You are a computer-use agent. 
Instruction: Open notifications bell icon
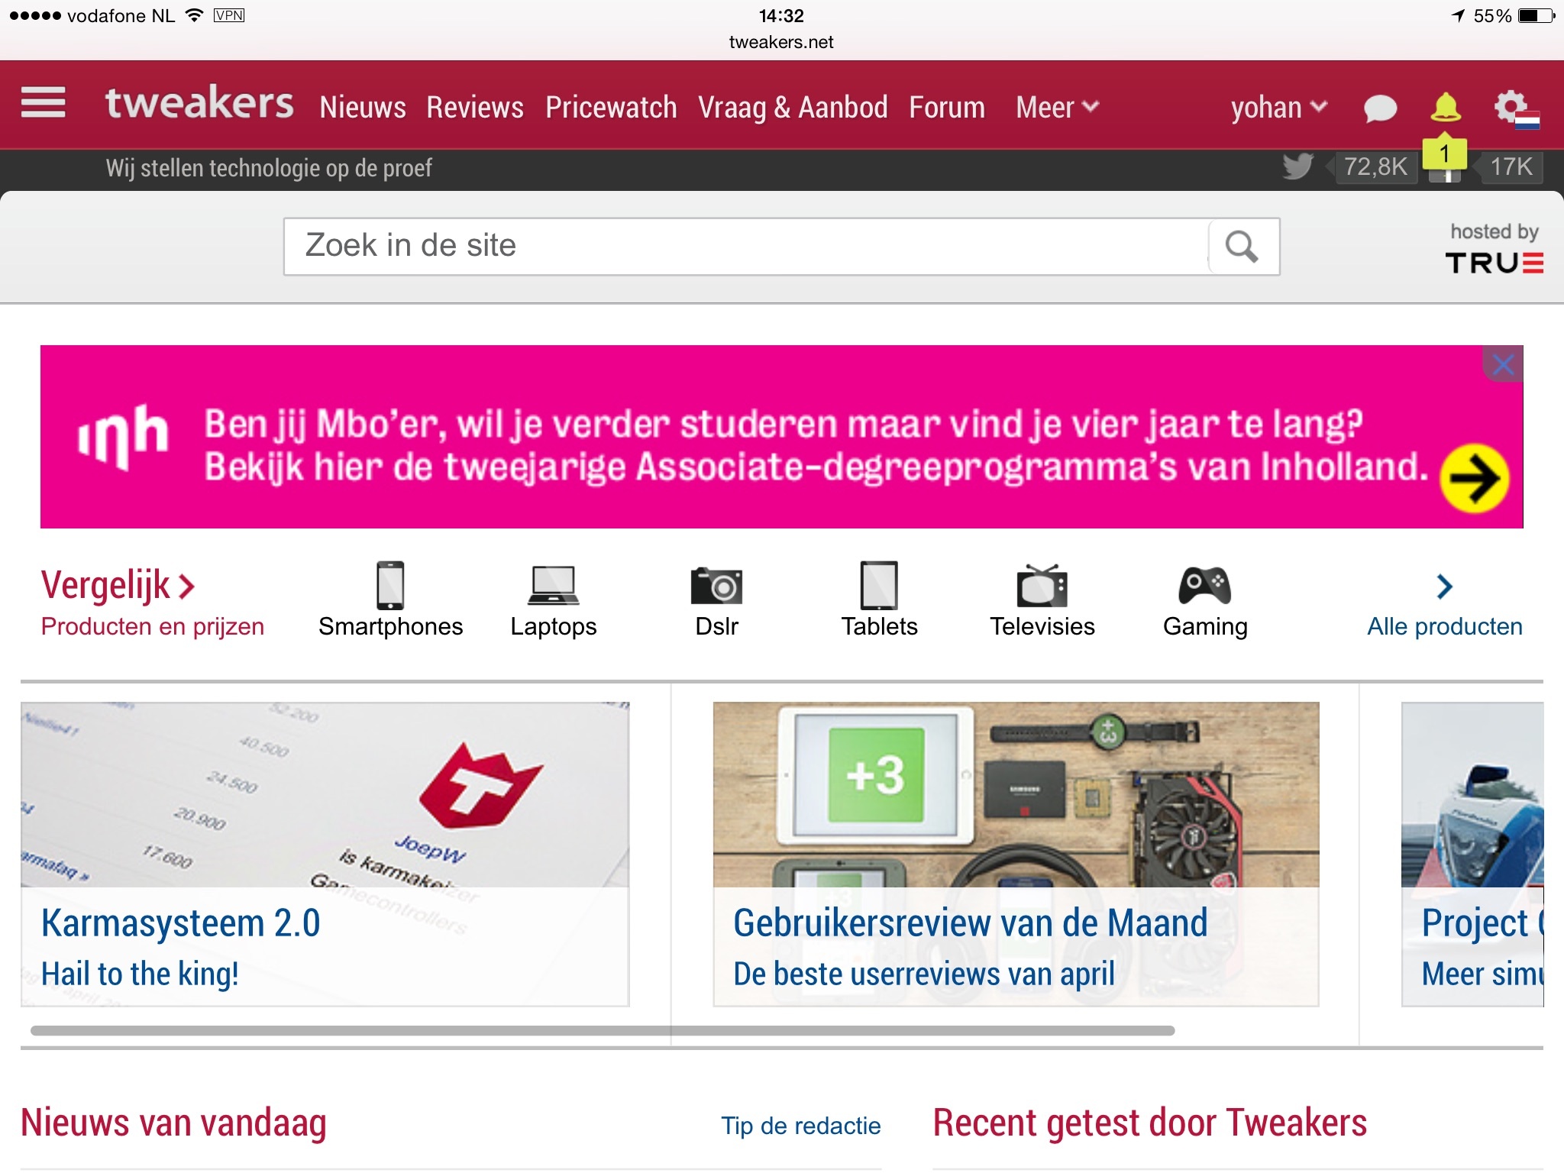click(x=1445, y=108)
